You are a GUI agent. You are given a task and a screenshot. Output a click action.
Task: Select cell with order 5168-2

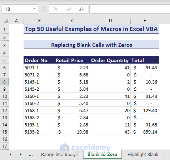coord(39,117)
